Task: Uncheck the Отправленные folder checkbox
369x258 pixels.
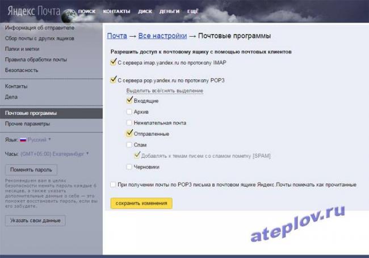Action: pyautogui.click(x=129, y=134)
